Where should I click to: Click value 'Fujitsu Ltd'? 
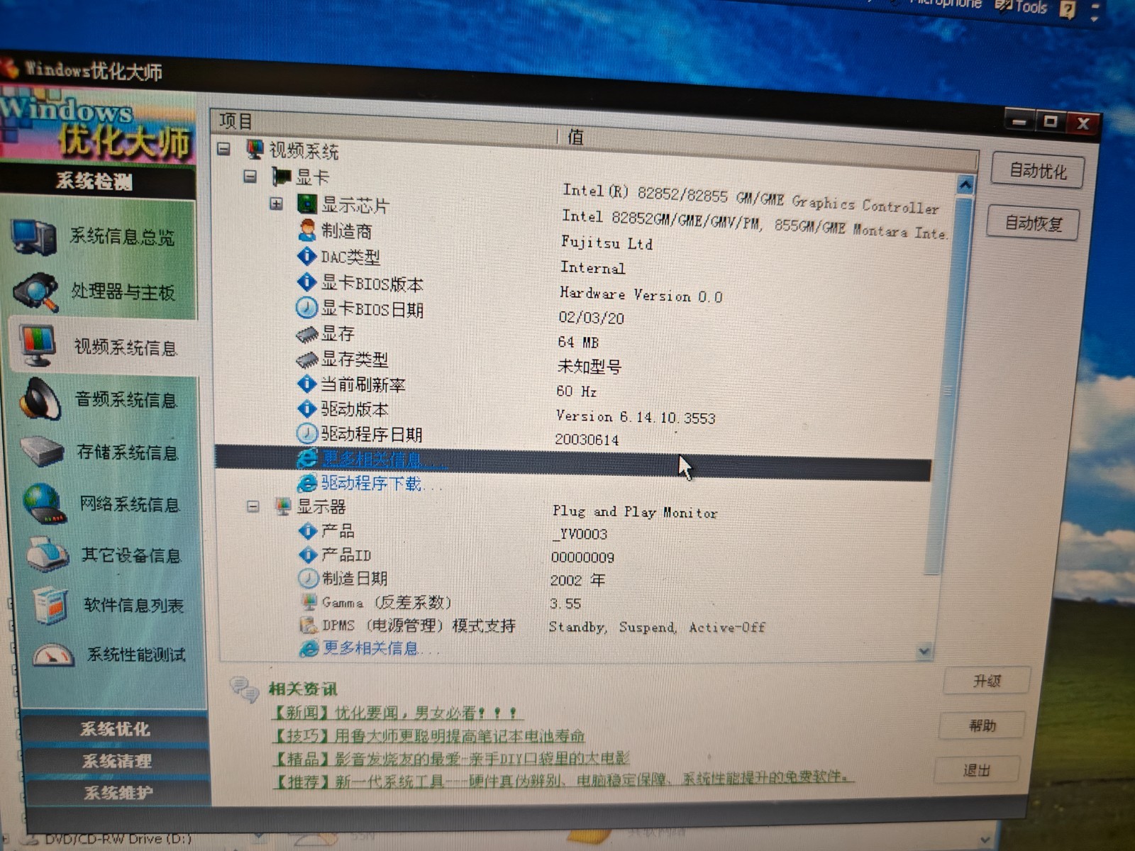click(x=607, y=243)
